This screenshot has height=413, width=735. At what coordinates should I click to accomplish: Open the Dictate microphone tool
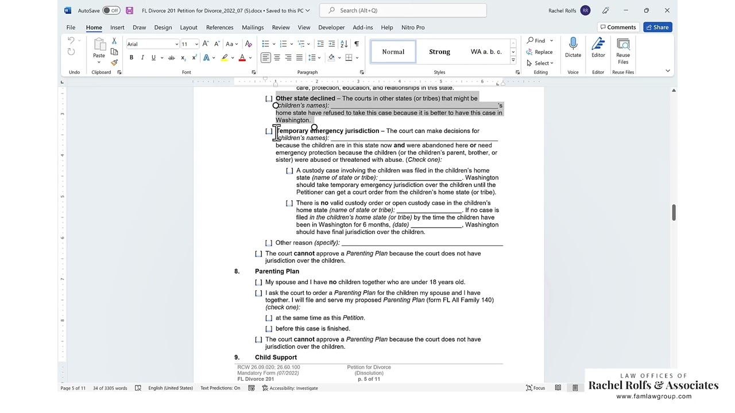[573, 48]
